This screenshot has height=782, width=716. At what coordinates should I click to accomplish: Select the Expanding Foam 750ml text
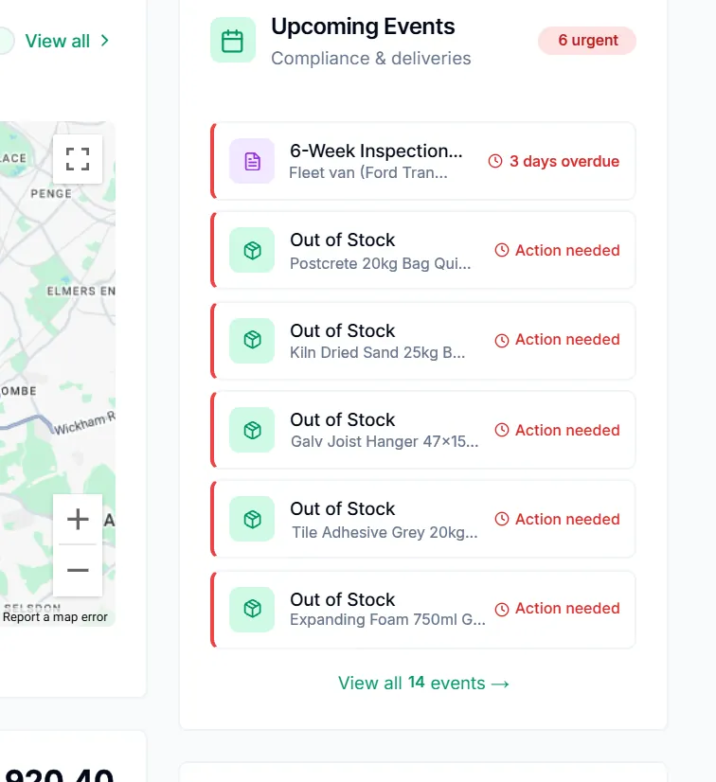coord(387,619)
